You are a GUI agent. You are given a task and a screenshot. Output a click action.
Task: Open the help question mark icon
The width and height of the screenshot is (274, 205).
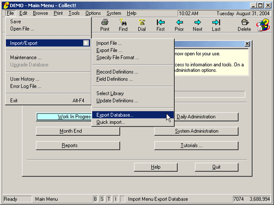263,25
